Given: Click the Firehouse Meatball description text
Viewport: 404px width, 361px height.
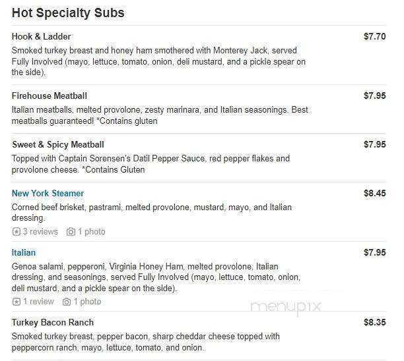Looking at the screenshot, I should coord(160,115).
